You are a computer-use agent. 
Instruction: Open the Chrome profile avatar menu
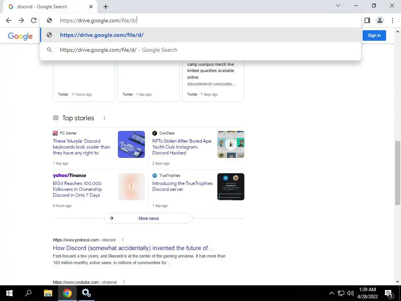tap(380, 20)
